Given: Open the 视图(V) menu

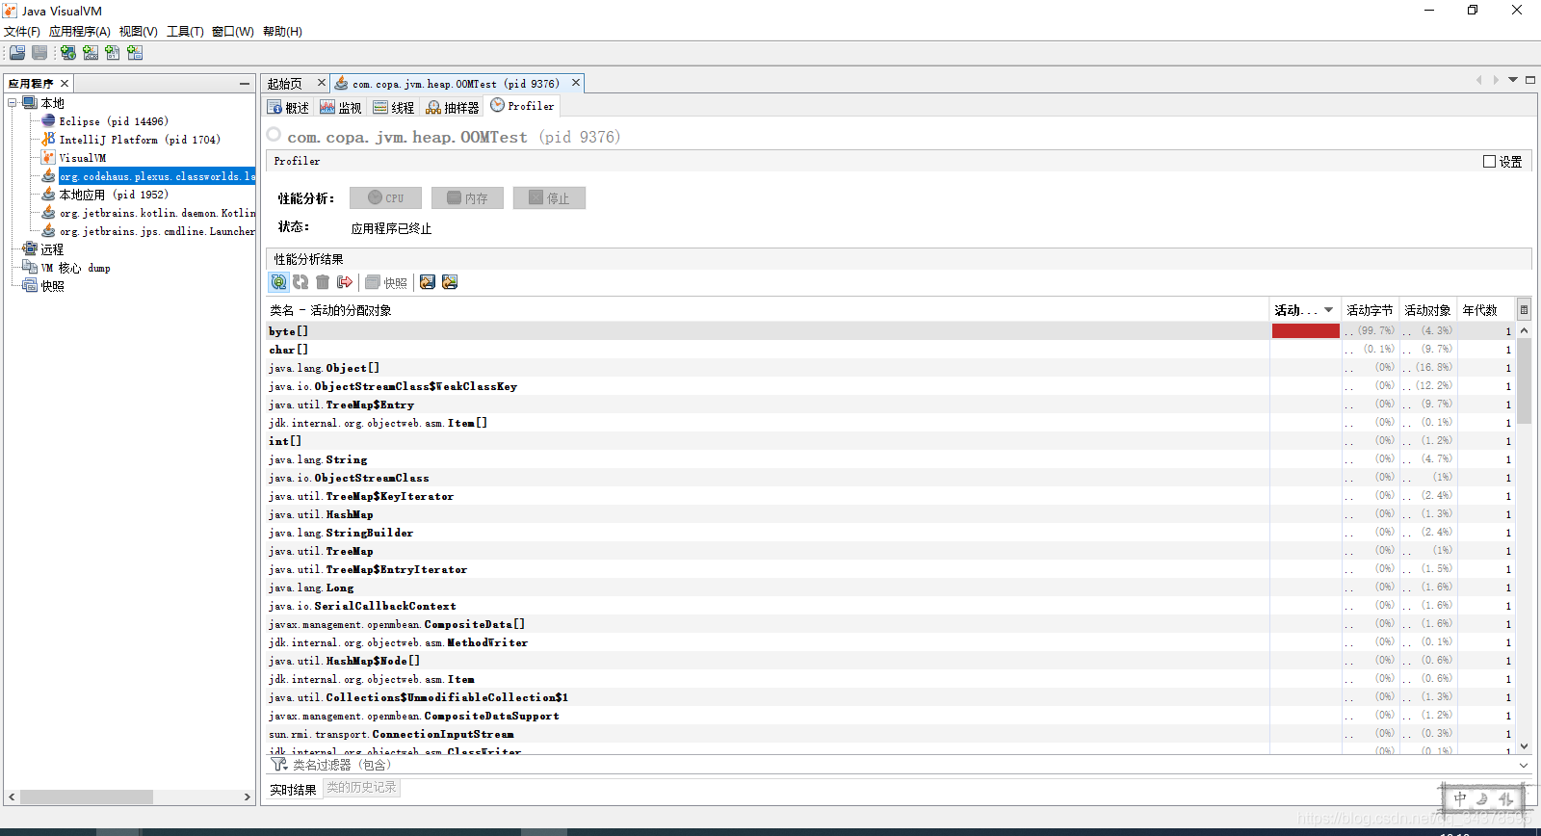Looking at the screenshot, I should click(139, 32).
